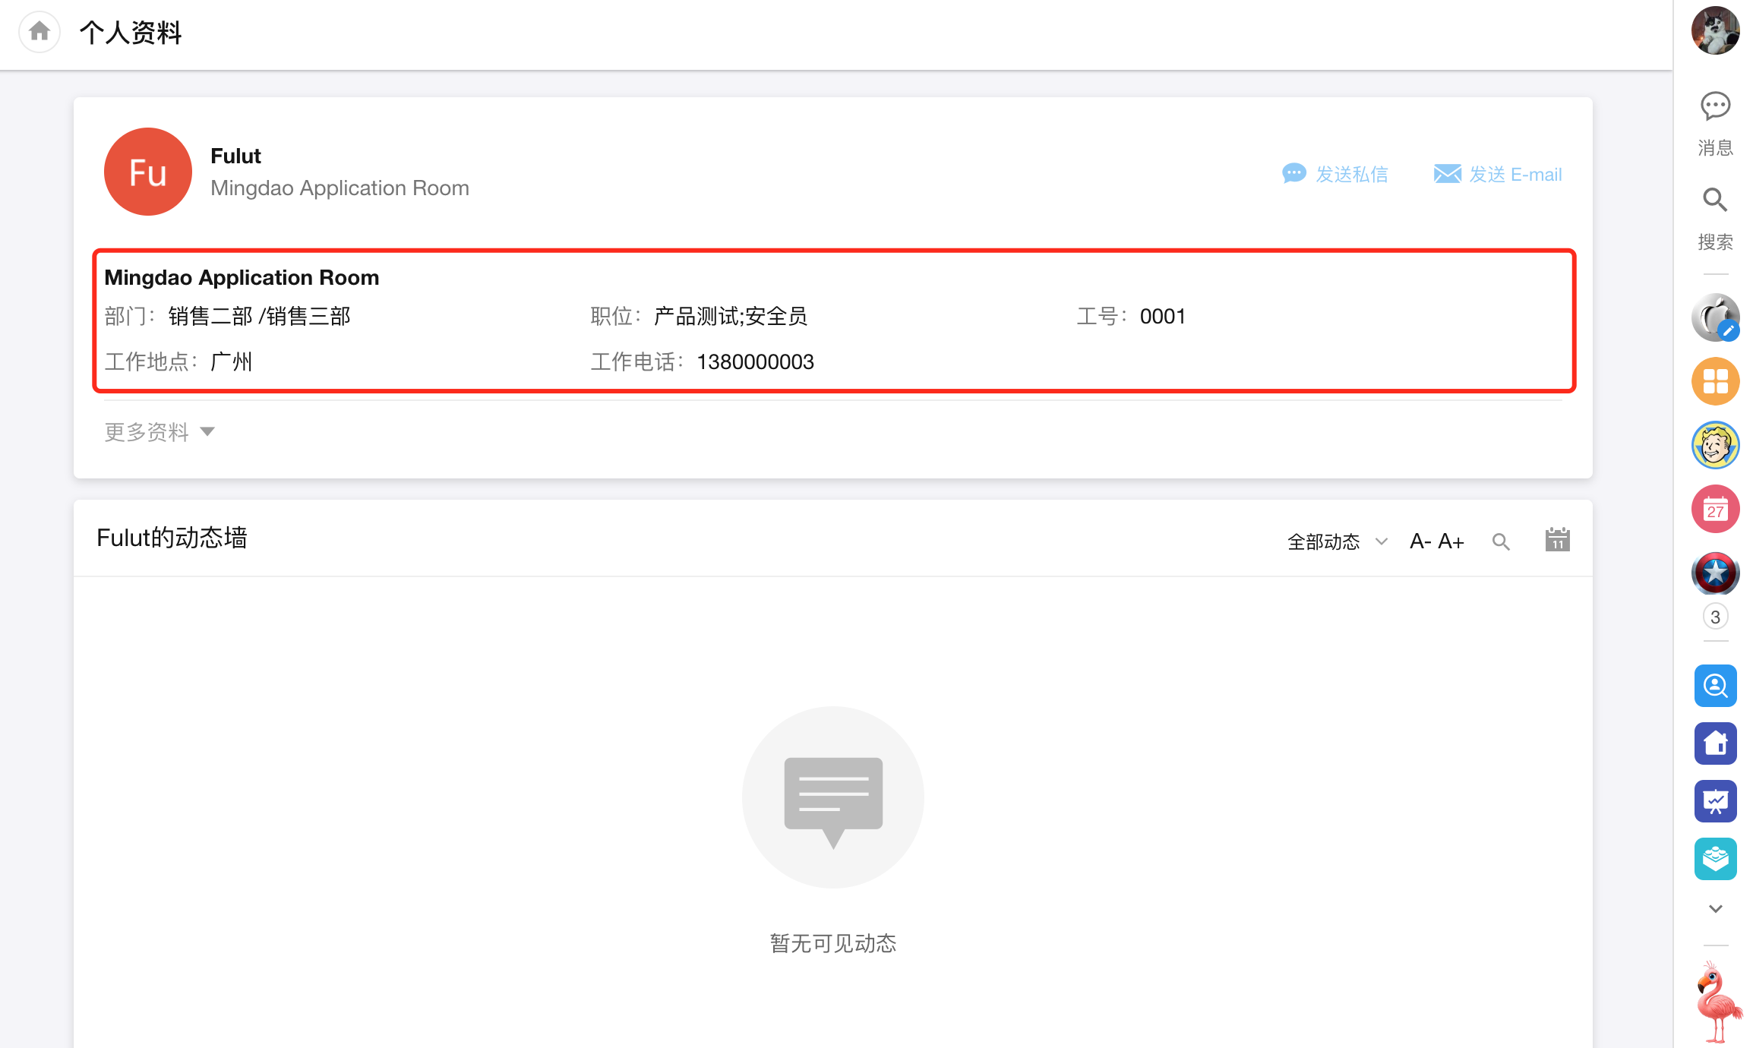This screenshot has height=1048, width=1753.
Task: Click the 暂无可见动态 empty message
Action: click(832, 943)
